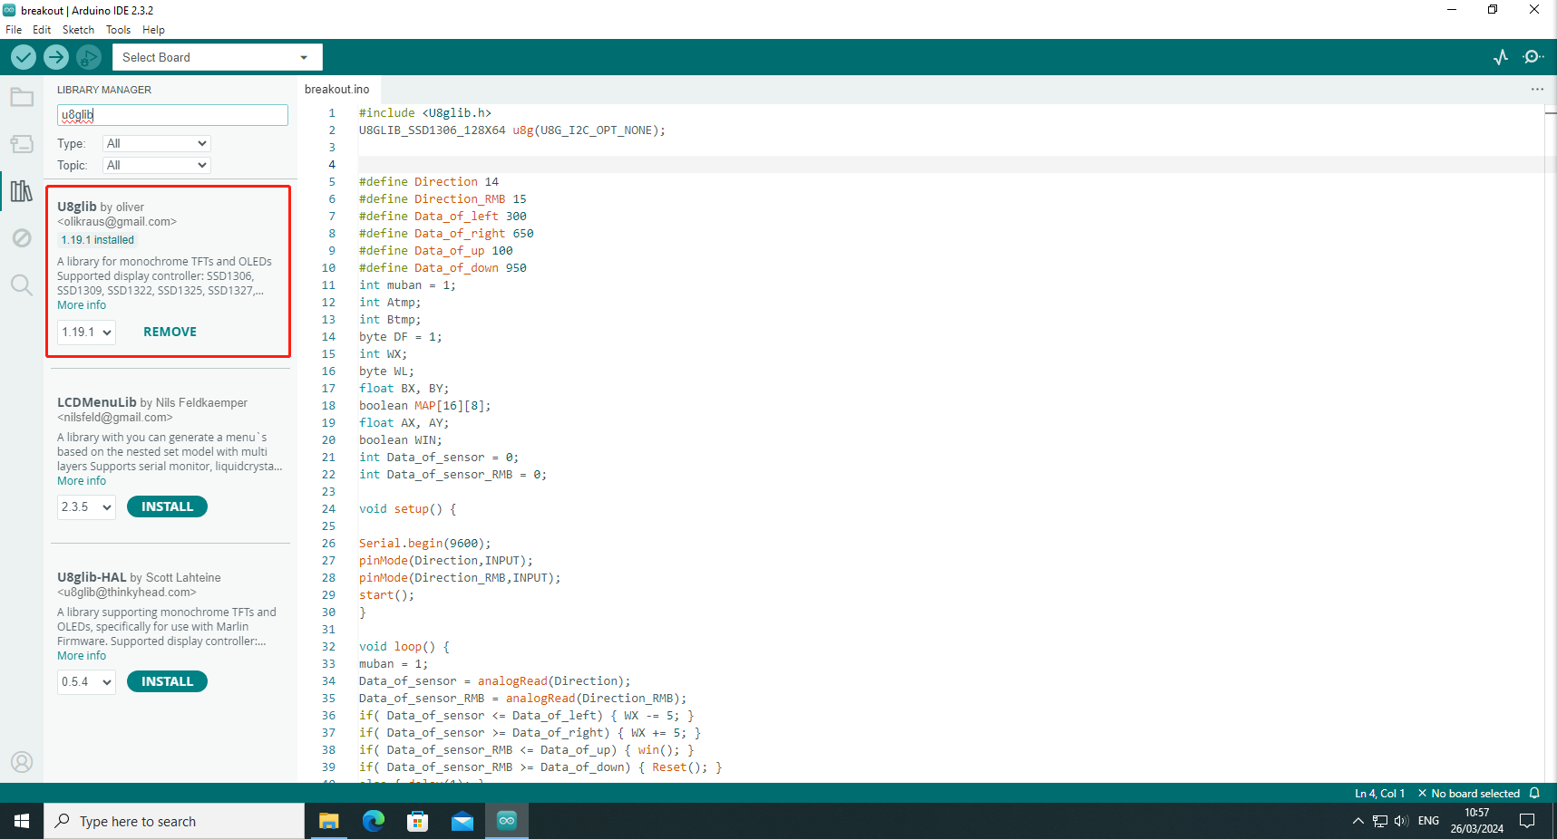Click the library search input field

pos(172,115)
